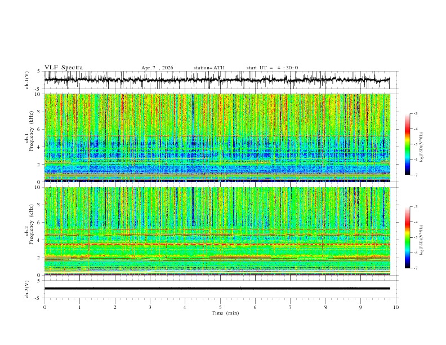Click the "Time (min)" axis title
Viewport: 446px width, 345px height.
pyautogui.click(x=225, y=313)
